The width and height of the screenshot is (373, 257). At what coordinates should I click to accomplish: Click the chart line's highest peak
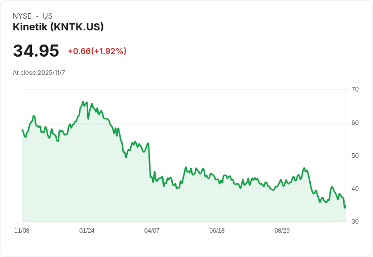(83, 102)
